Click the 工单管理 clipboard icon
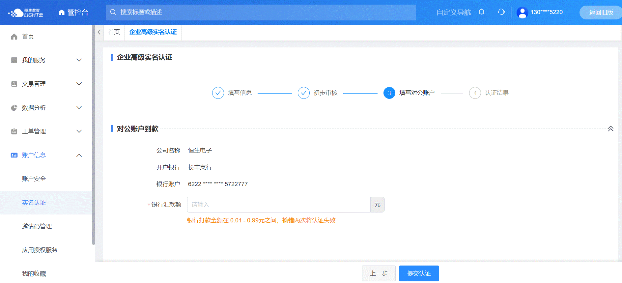The image size is (622, 283). click(14, 131)
